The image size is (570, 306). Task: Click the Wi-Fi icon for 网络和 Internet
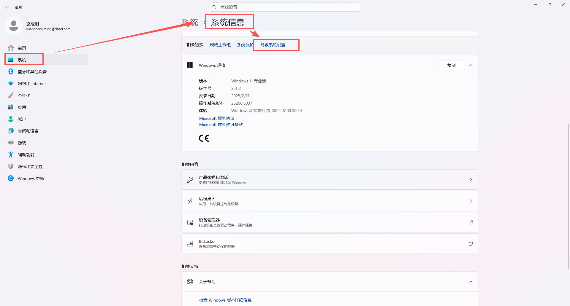pos(11,84)
